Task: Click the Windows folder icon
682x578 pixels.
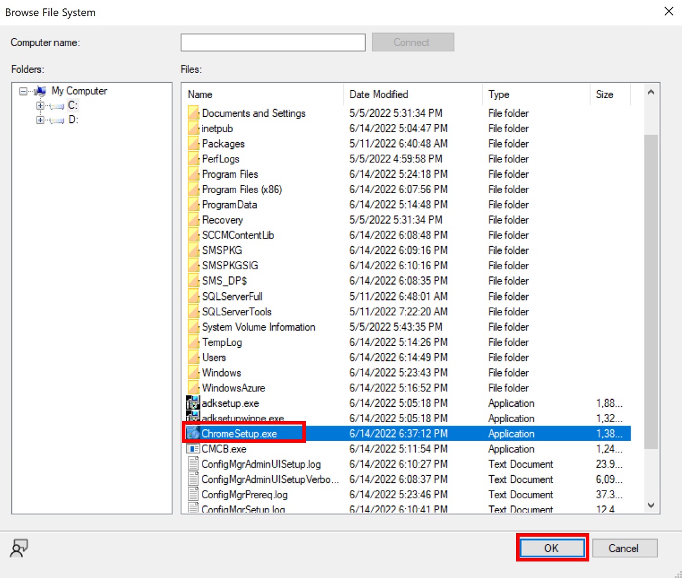Action: point(193,373)
